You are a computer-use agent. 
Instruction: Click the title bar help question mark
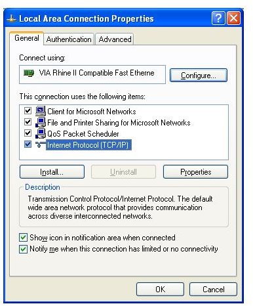coord(218,18)
